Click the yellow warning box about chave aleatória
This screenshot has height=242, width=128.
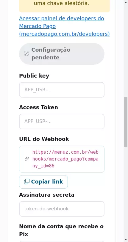coord(64,5)
